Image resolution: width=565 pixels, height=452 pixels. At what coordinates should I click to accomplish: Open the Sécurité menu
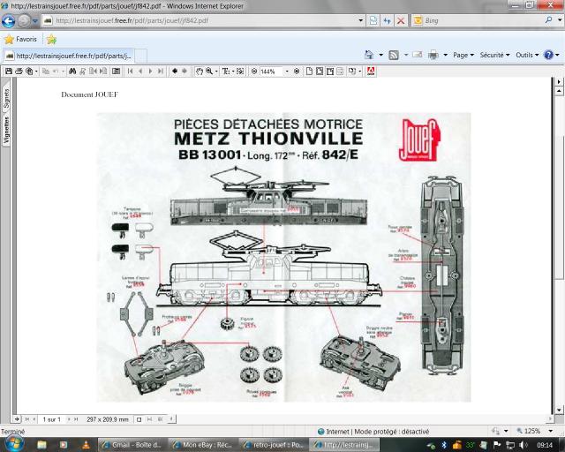[494, 55]
